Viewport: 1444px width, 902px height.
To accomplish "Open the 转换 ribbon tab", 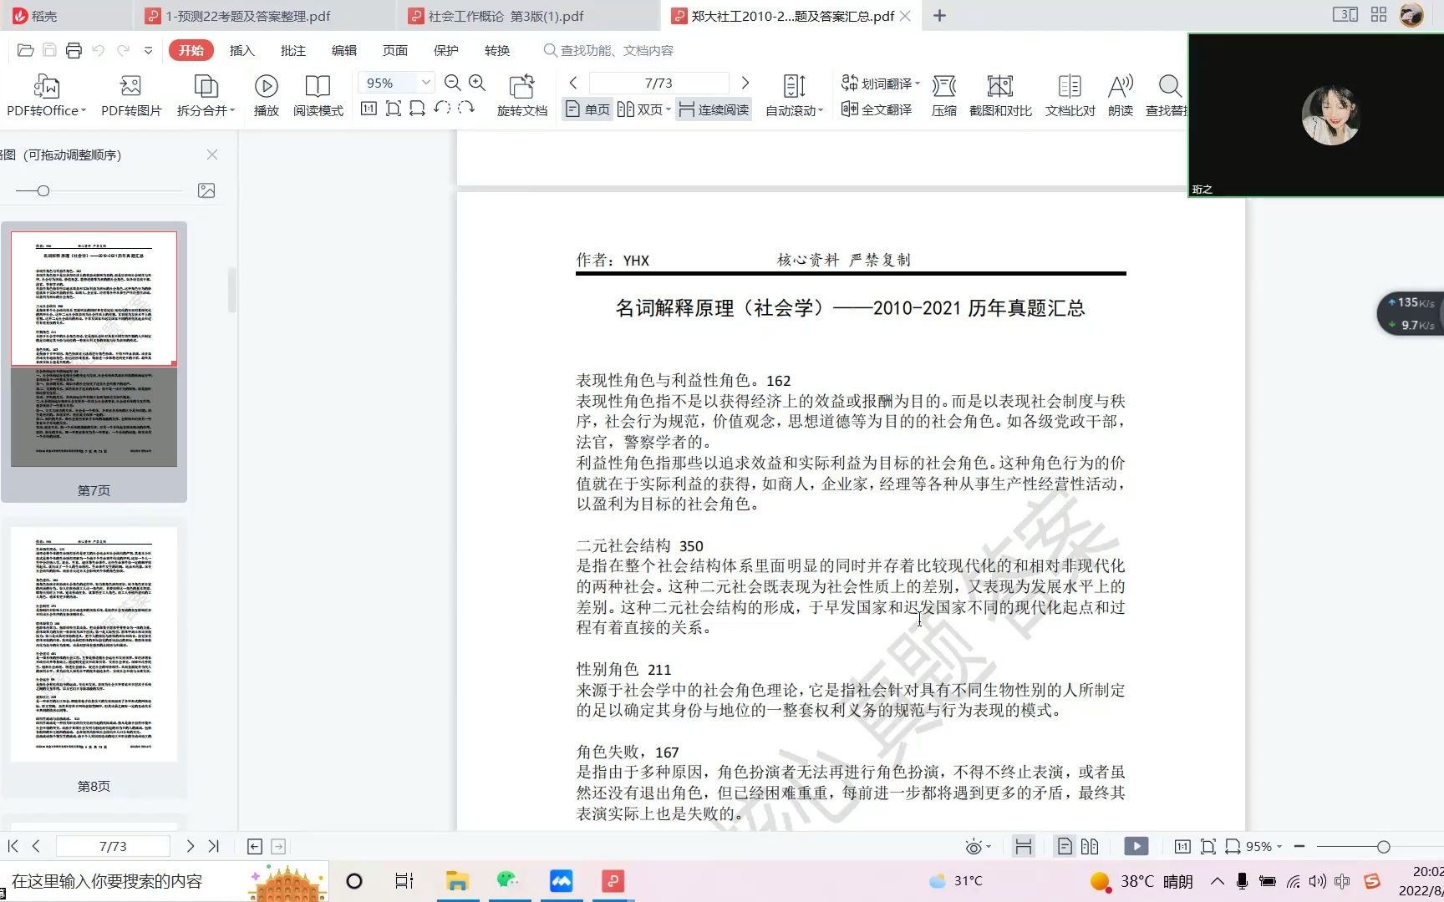I will [x=496, y=50].
